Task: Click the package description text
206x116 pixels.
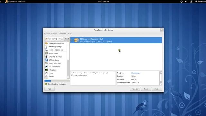Action: [x=90, y=74]
